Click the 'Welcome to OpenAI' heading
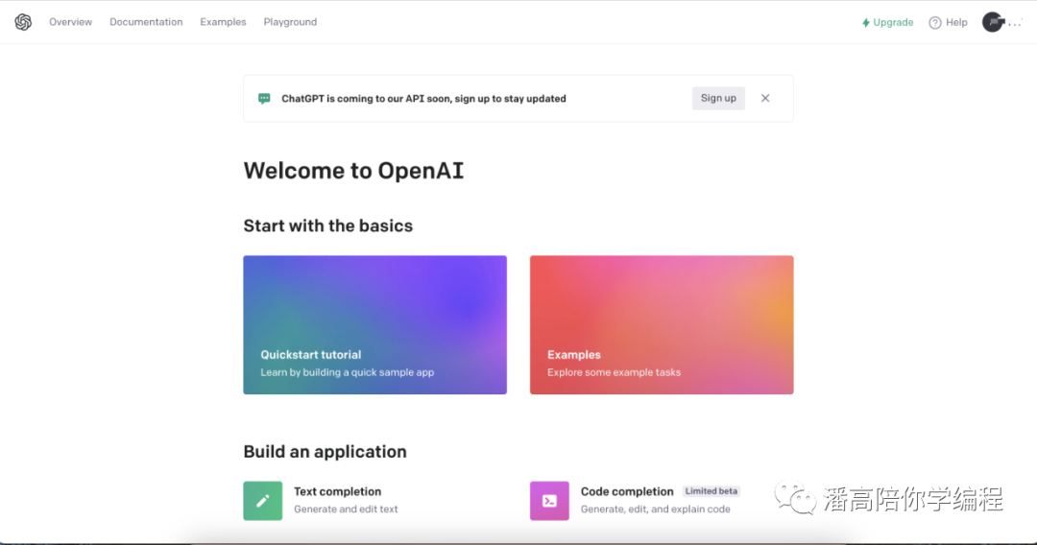The height and width of the screenshot is (545, 1037). click(353, 171)
